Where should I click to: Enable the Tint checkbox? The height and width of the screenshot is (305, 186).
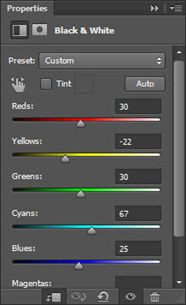(x=46, y=84)
